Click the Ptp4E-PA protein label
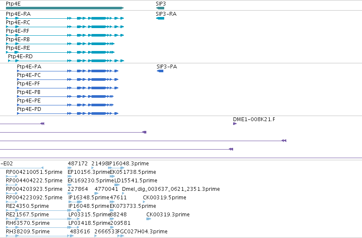 29,67
